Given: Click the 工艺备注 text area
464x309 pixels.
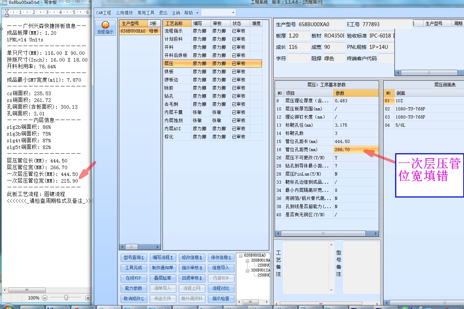Looking at the screenshot, I should pos(308,267).
